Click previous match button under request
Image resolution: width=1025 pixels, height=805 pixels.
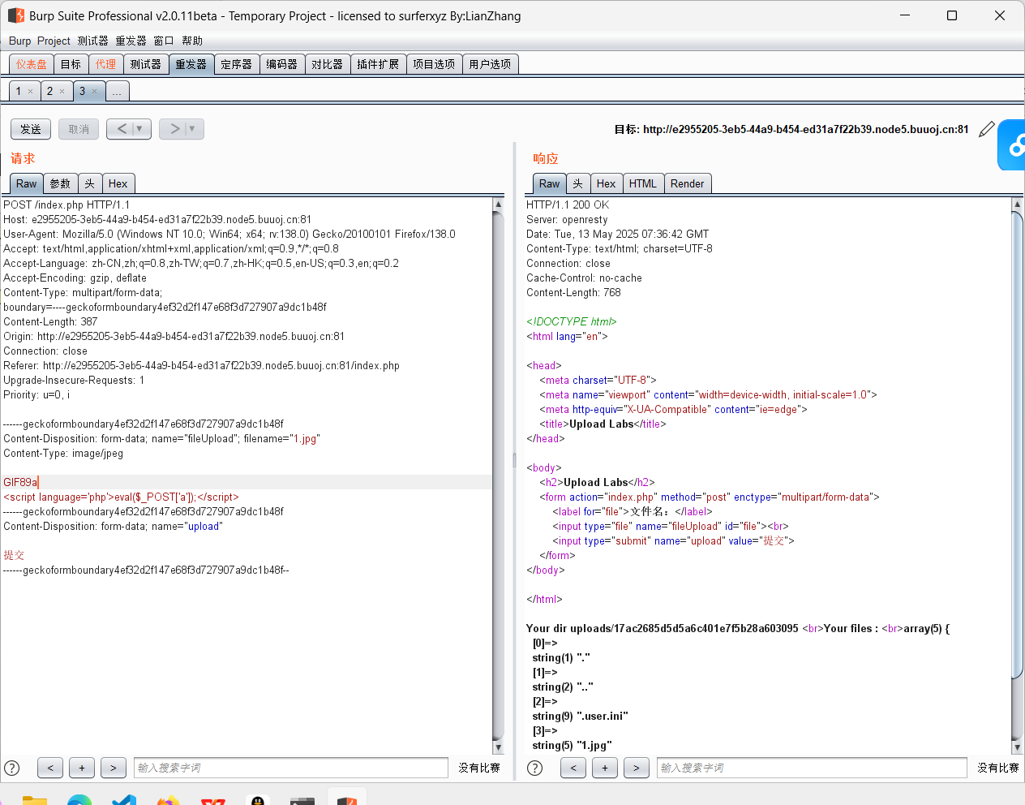click(x=50, y=768)
